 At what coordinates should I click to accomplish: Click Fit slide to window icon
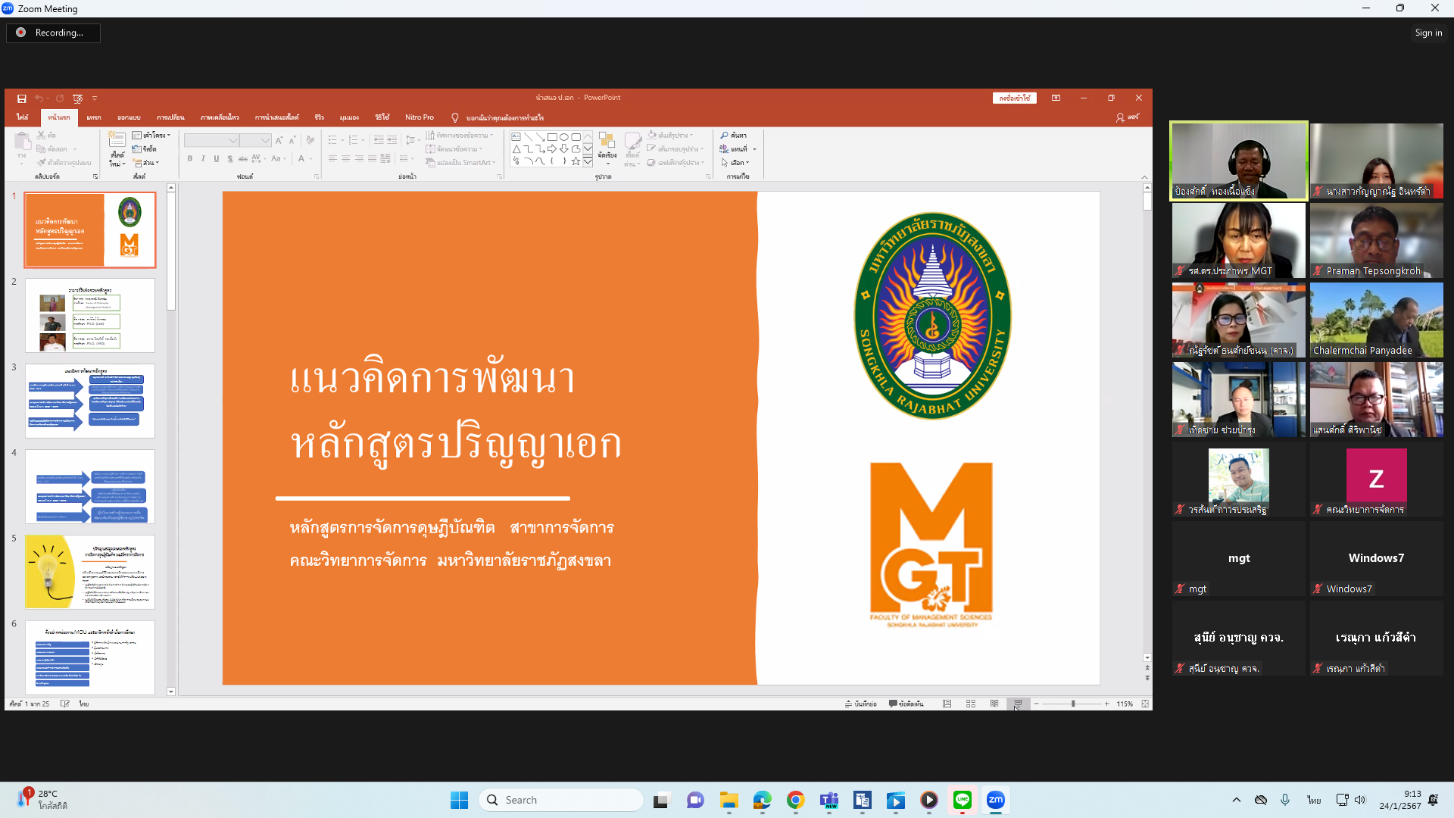pyautogui.click(x=1145, y=704)
